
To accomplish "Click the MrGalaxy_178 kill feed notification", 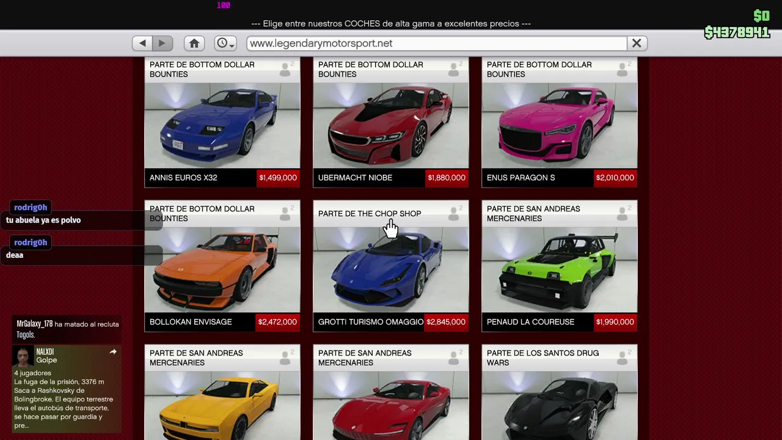I will (68, 329).
